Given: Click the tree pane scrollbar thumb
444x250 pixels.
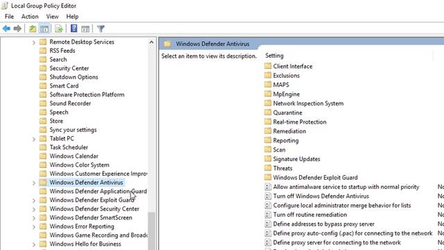Looking at the screenshot, I should (151, 231).
